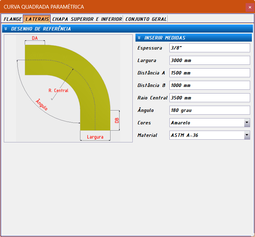The height and width of the screenshot is (237, 255).
Task: Focus the Distância B input field
Action: point(210,85)
